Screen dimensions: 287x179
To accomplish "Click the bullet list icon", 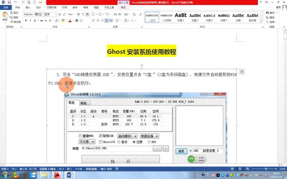I will [93, 14].
